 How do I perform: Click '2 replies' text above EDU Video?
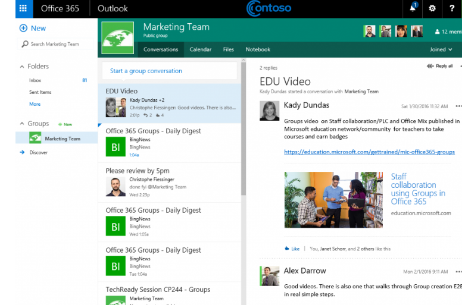(x=269, y=68)
